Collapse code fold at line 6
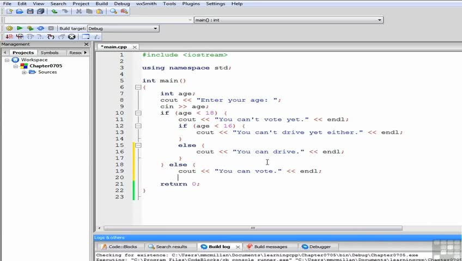The height and width of the screenshot is (261, 462). [x=138, y=87]
